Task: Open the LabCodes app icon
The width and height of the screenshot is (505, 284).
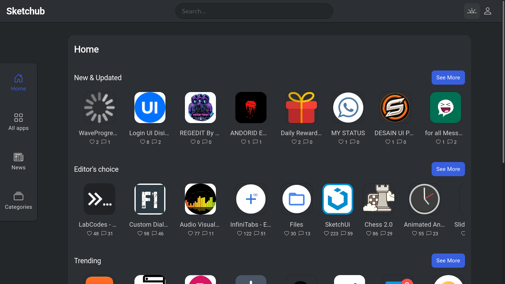Action: click(x=99, y=199)
